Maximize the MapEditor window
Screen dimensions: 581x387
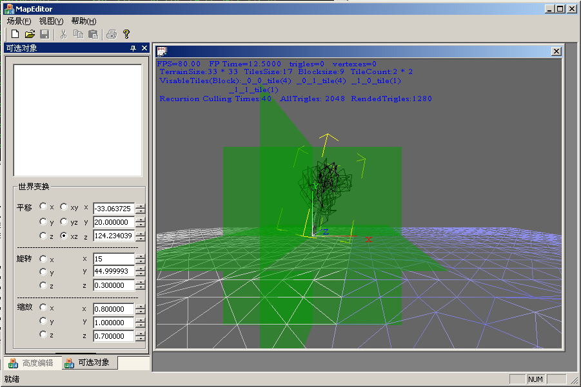pos(561,8)
